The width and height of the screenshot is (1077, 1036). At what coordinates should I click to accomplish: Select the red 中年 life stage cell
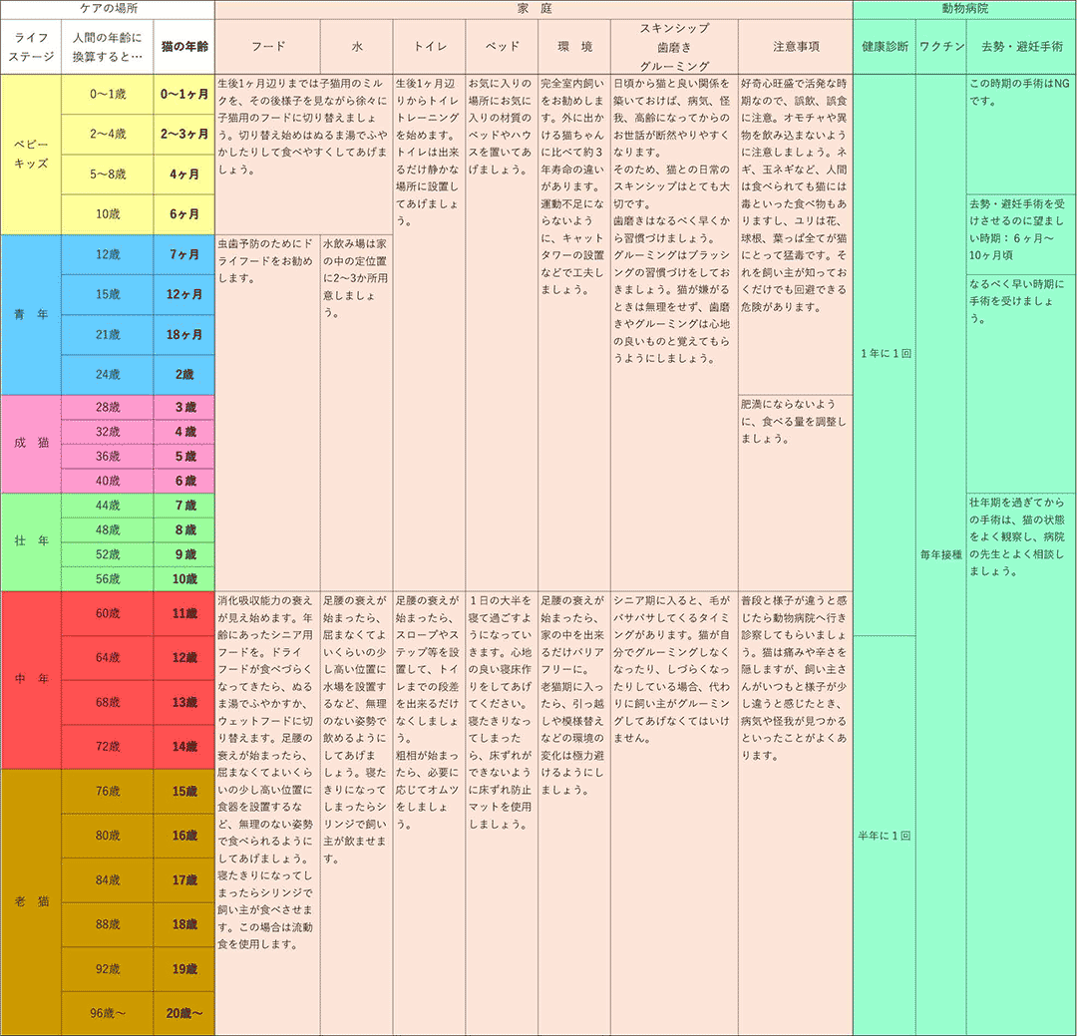31,679
